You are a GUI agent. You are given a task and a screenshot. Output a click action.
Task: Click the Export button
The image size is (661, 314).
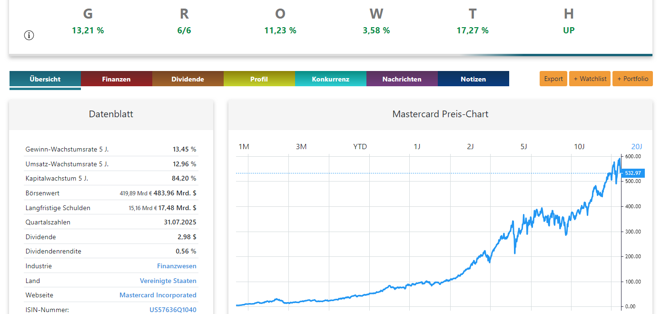[x=553, y=79]
